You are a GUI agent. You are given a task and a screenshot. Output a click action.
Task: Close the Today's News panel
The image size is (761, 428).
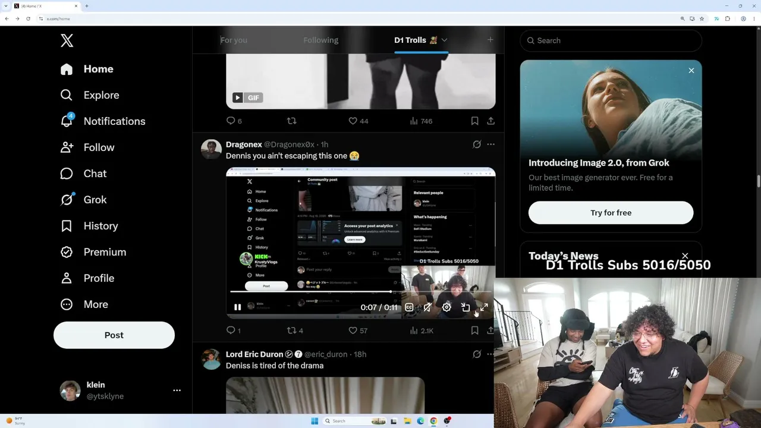(685, 256)
